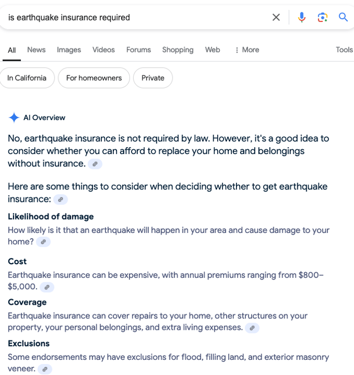The width and height of the screenshot is (354, 375).
Task: Switch to the News tab
Action: (36, 50)
